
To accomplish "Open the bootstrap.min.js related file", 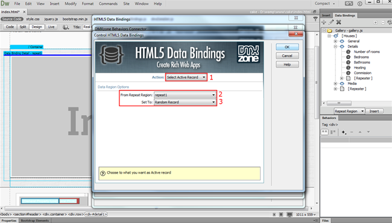I will (75, 19).
